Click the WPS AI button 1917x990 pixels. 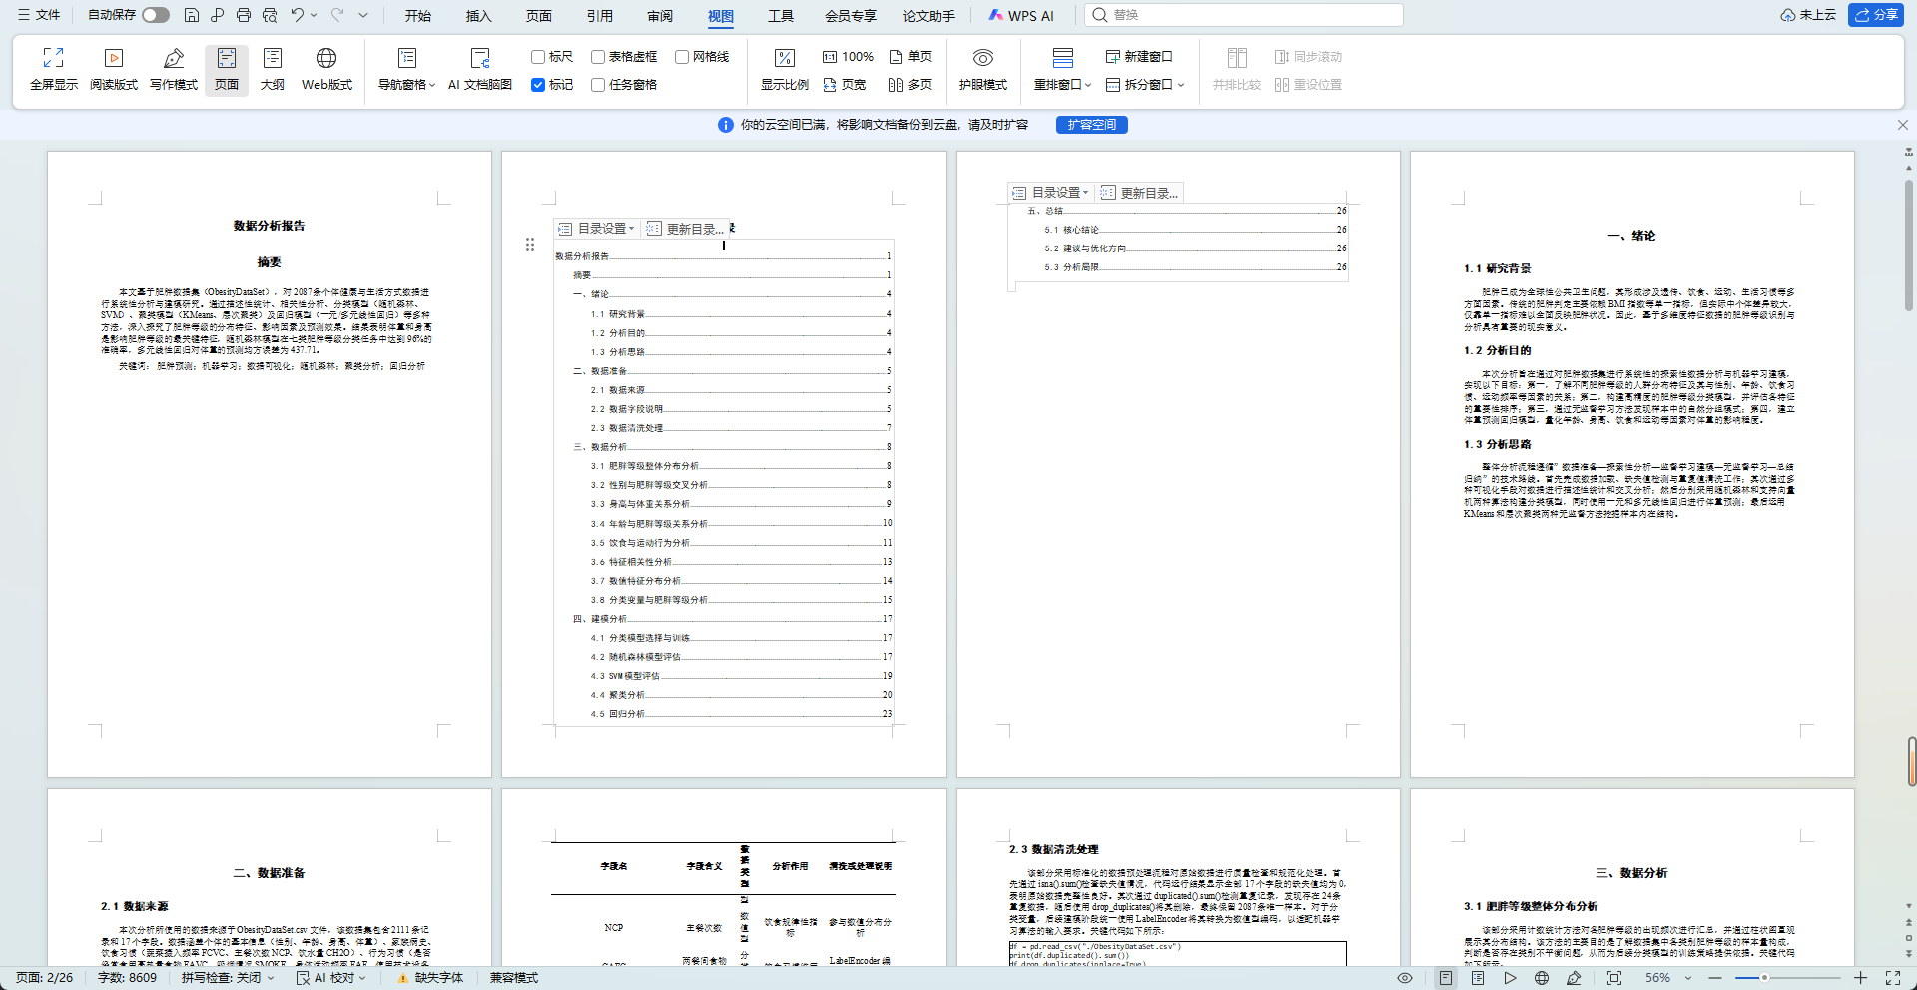[x=1021, y=15]
